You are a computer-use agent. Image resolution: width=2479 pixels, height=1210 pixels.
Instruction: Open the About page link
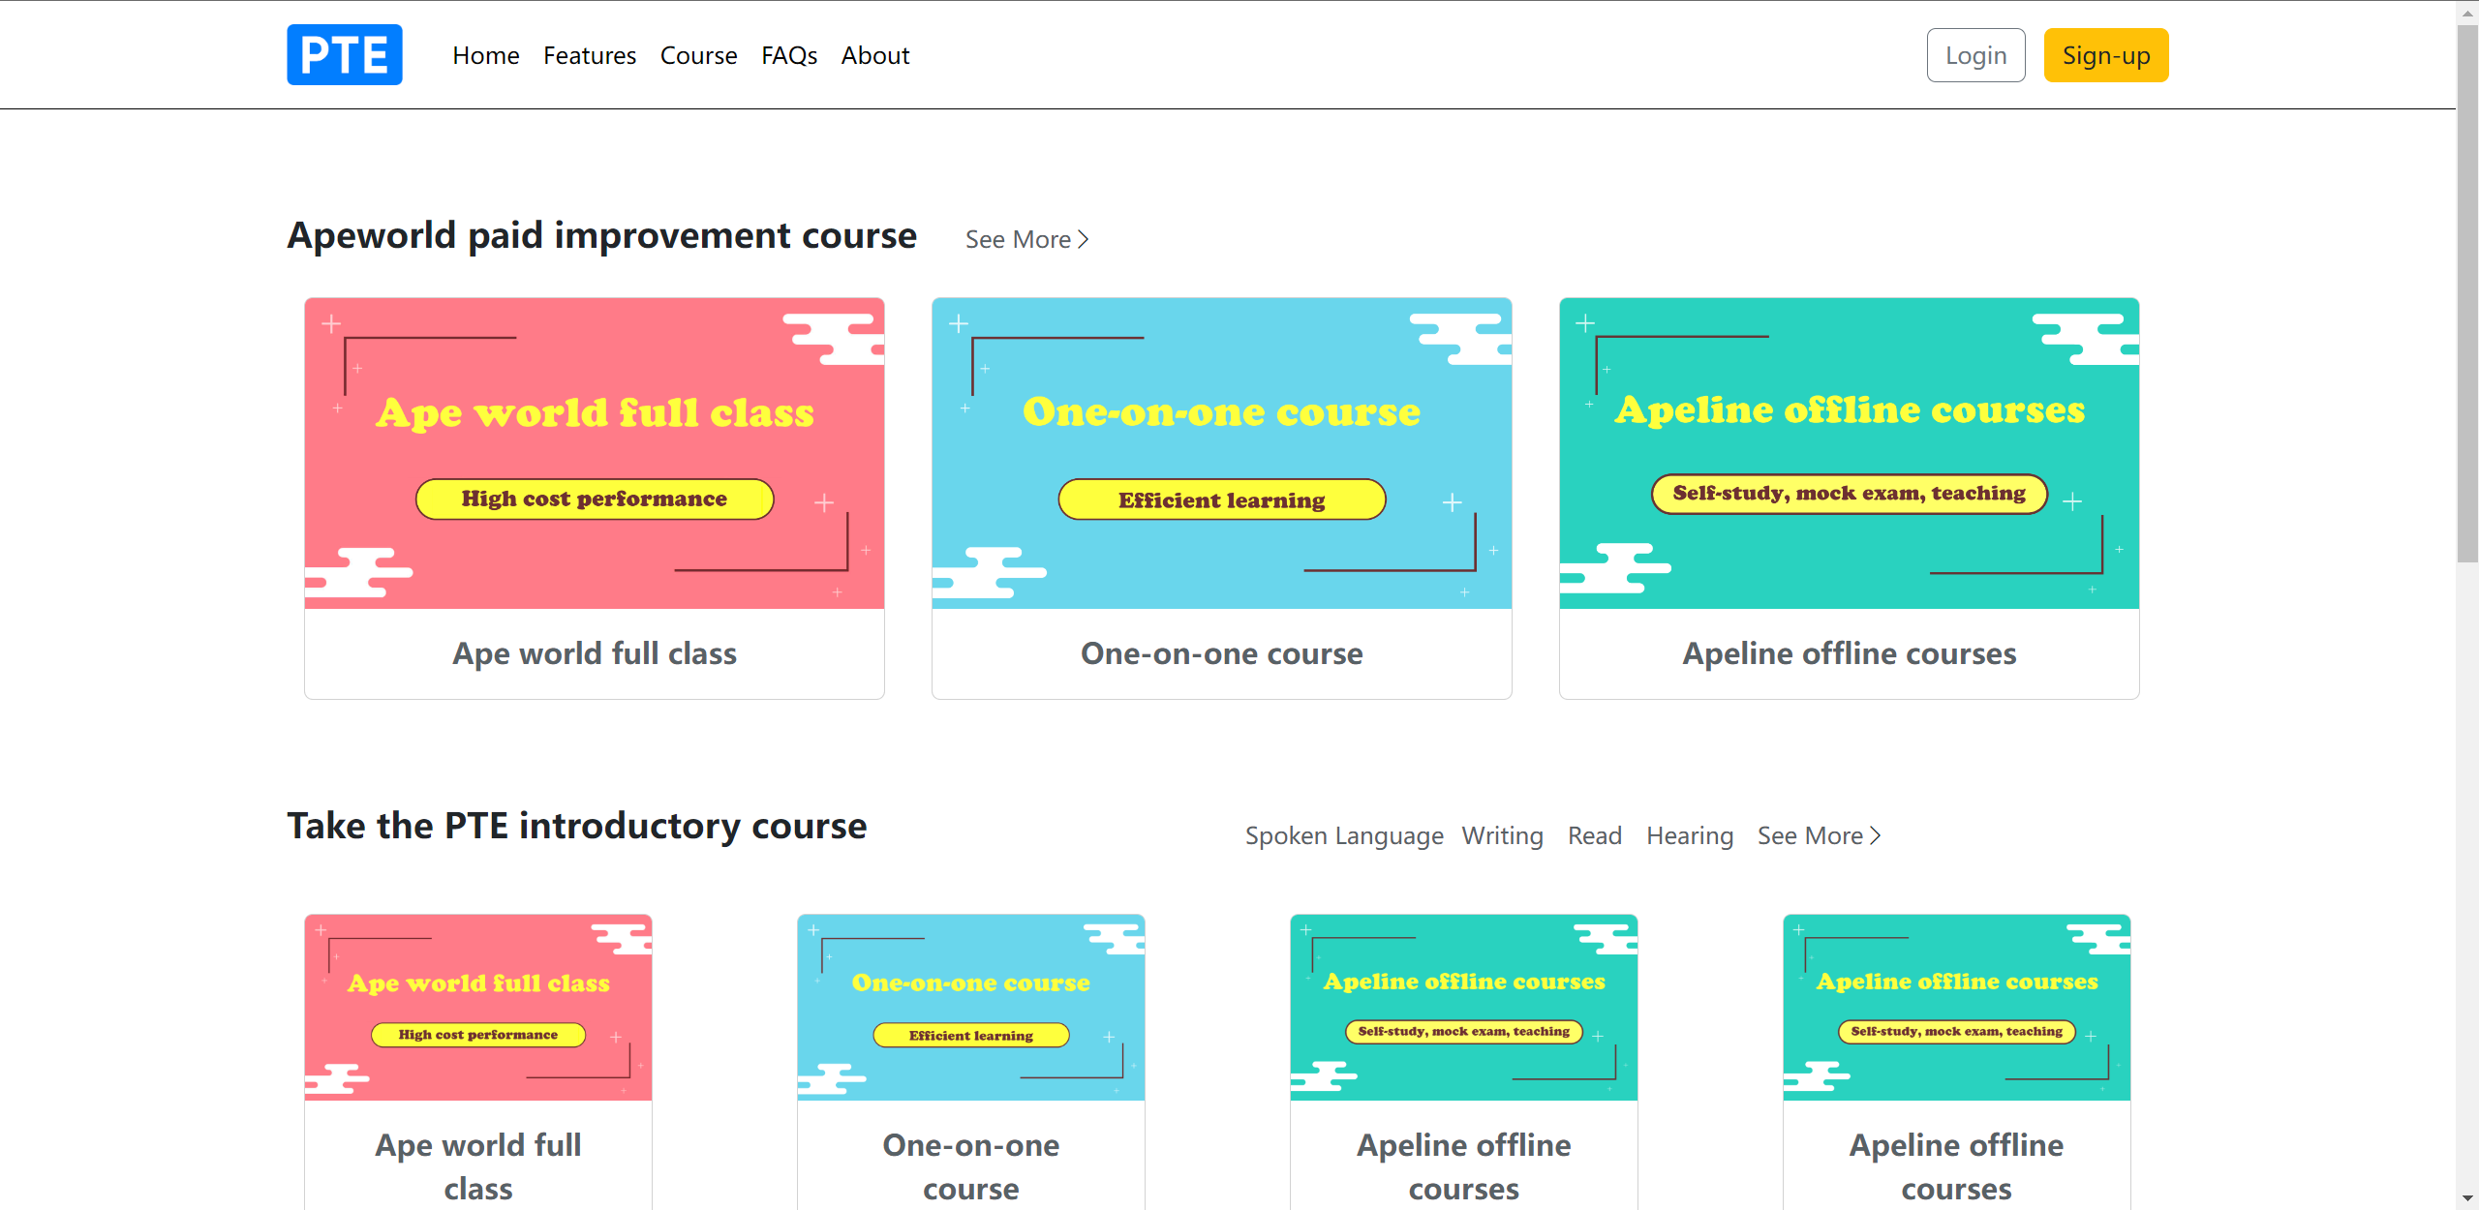click(x=875, y=55)
